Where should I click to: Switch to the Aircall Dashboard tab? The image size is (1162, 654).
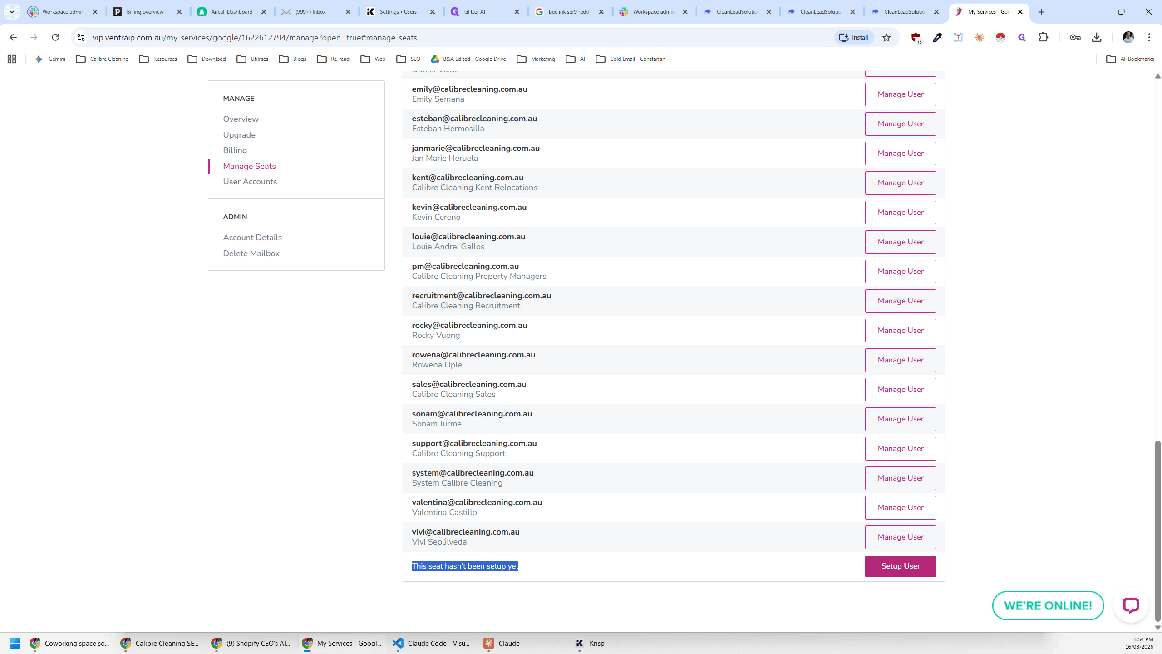tap(231, 12)
